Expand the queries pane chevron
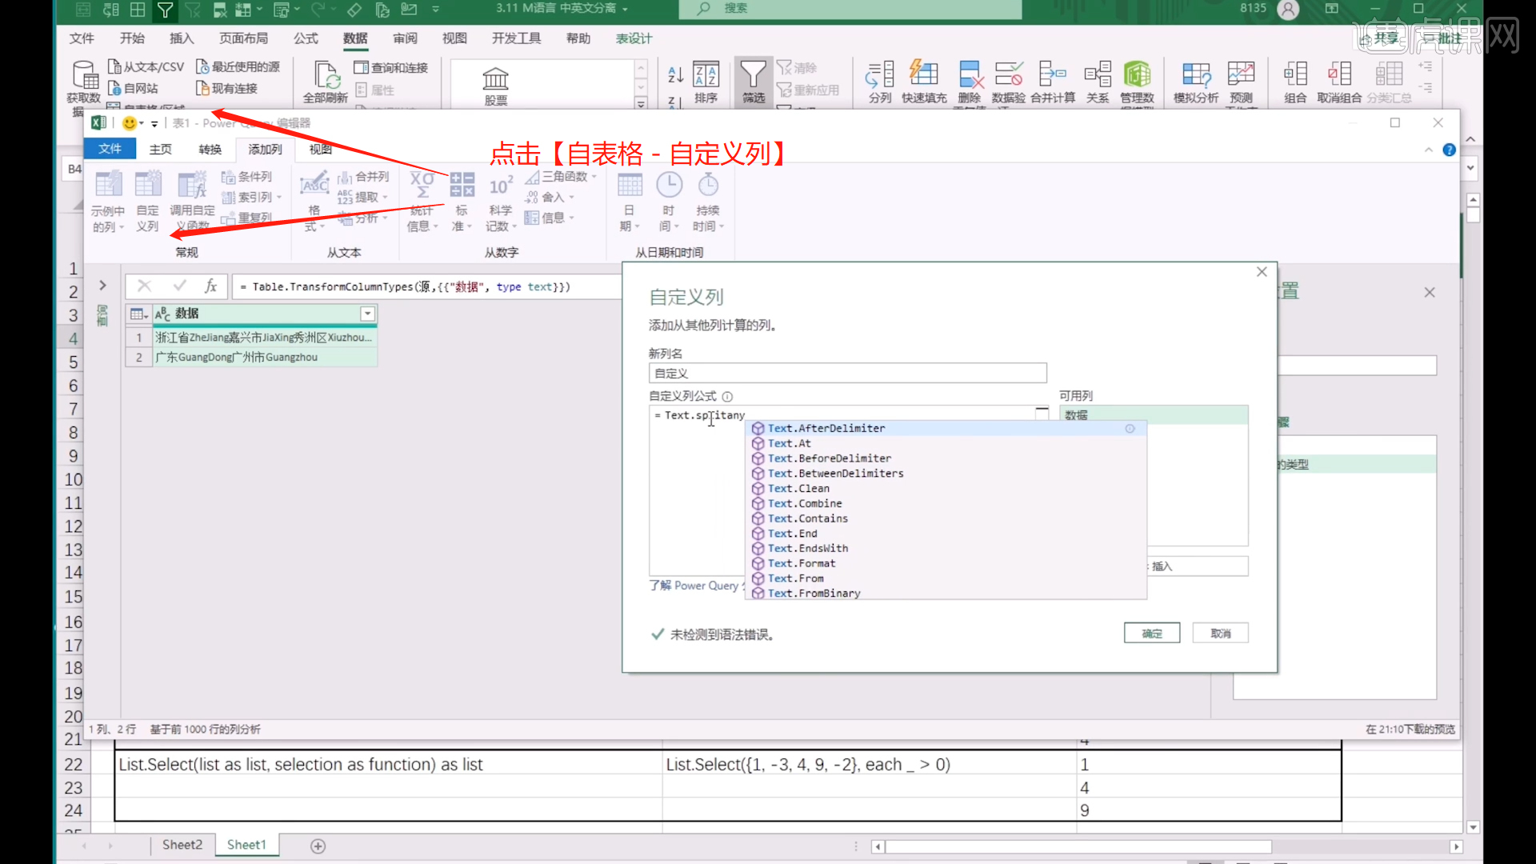The height and width of the screenshot is (864, 1536). click(102, 285)
